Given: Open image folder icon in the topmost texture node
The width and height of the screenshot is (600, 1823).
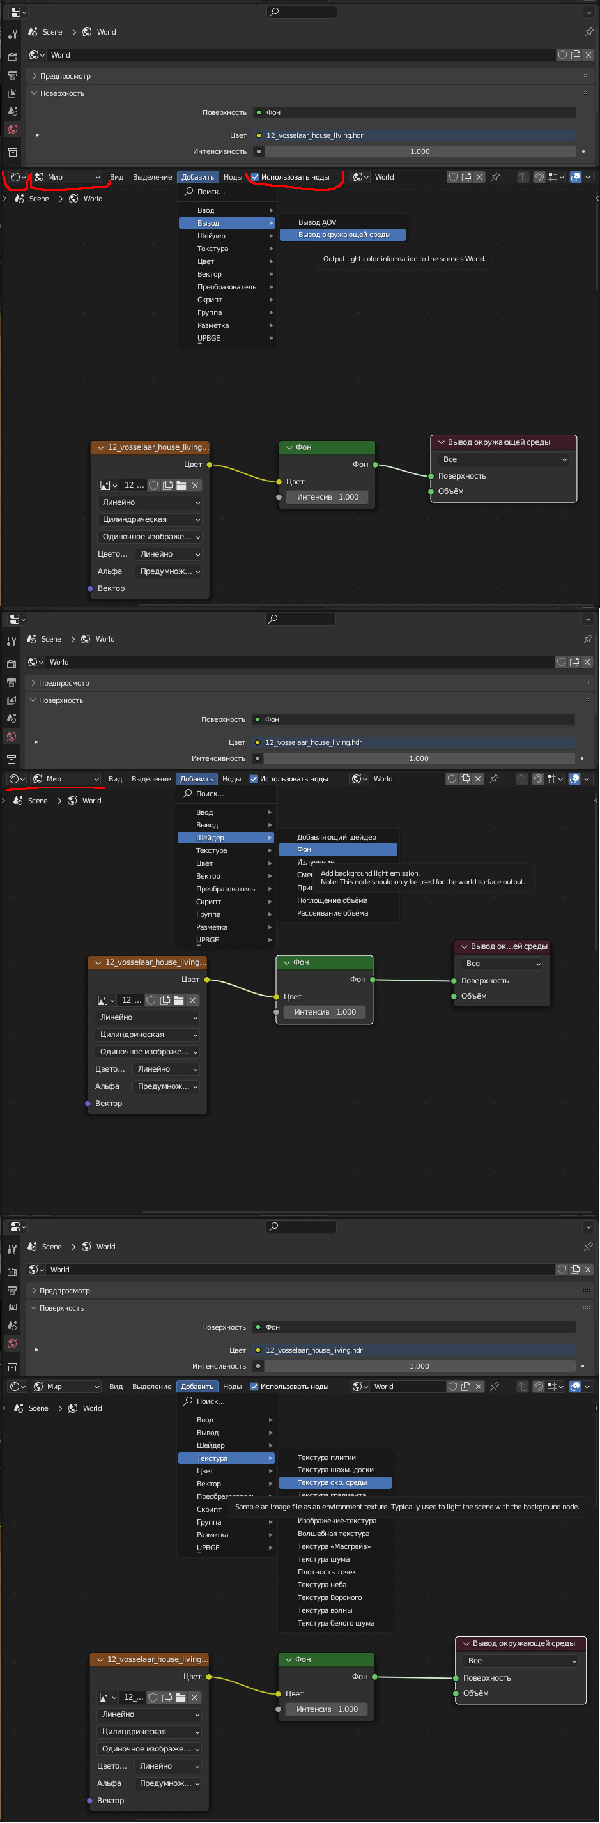Looking at the screenshot, I should 181,486.
